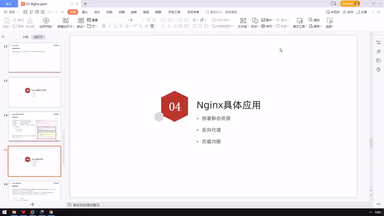The height and width of the screenshot is (216, 384).
Task: Open the font name combo box
Action: pos(115,20)
